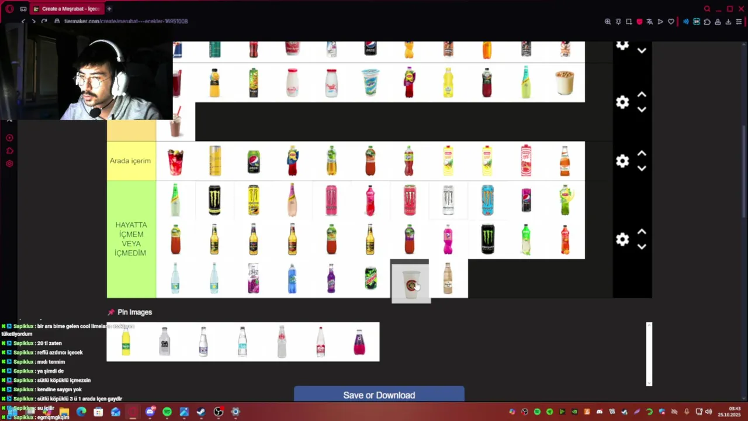Open the translate page icon
This screenshot has height=421, width=748.
pos(650,22)
